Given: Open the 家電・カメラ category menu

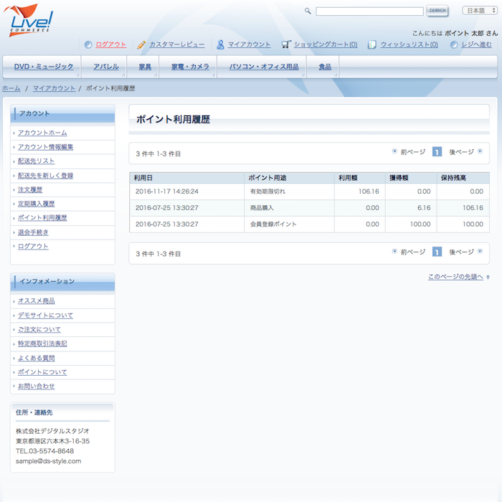Looking at the screenshot, I should [190, 67].
